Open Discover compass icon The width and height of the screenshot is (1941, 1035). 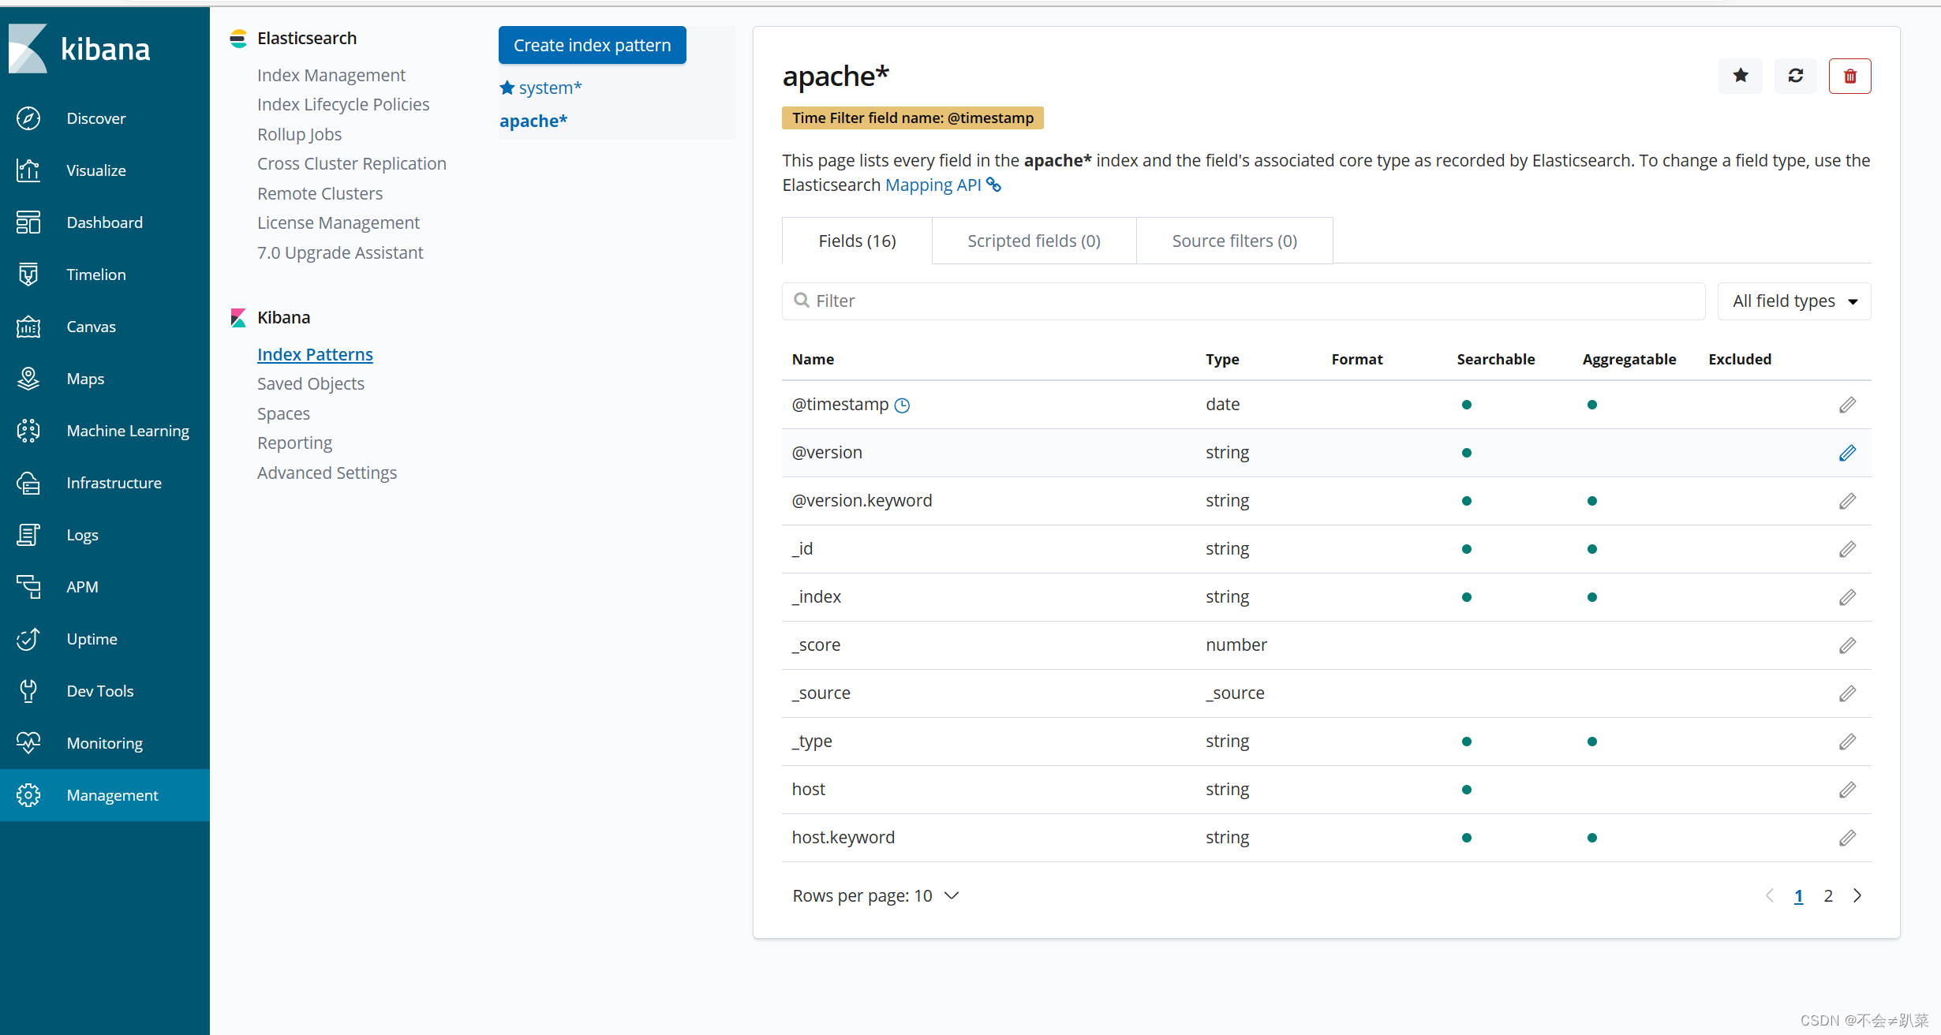28,118
